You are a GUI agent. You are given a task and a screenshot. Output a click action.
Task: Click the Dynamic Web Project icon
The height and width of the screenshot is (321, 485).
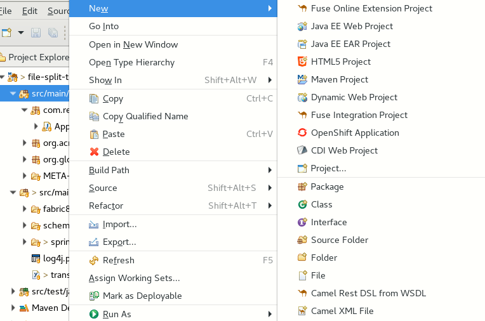(x=302, y=98)
